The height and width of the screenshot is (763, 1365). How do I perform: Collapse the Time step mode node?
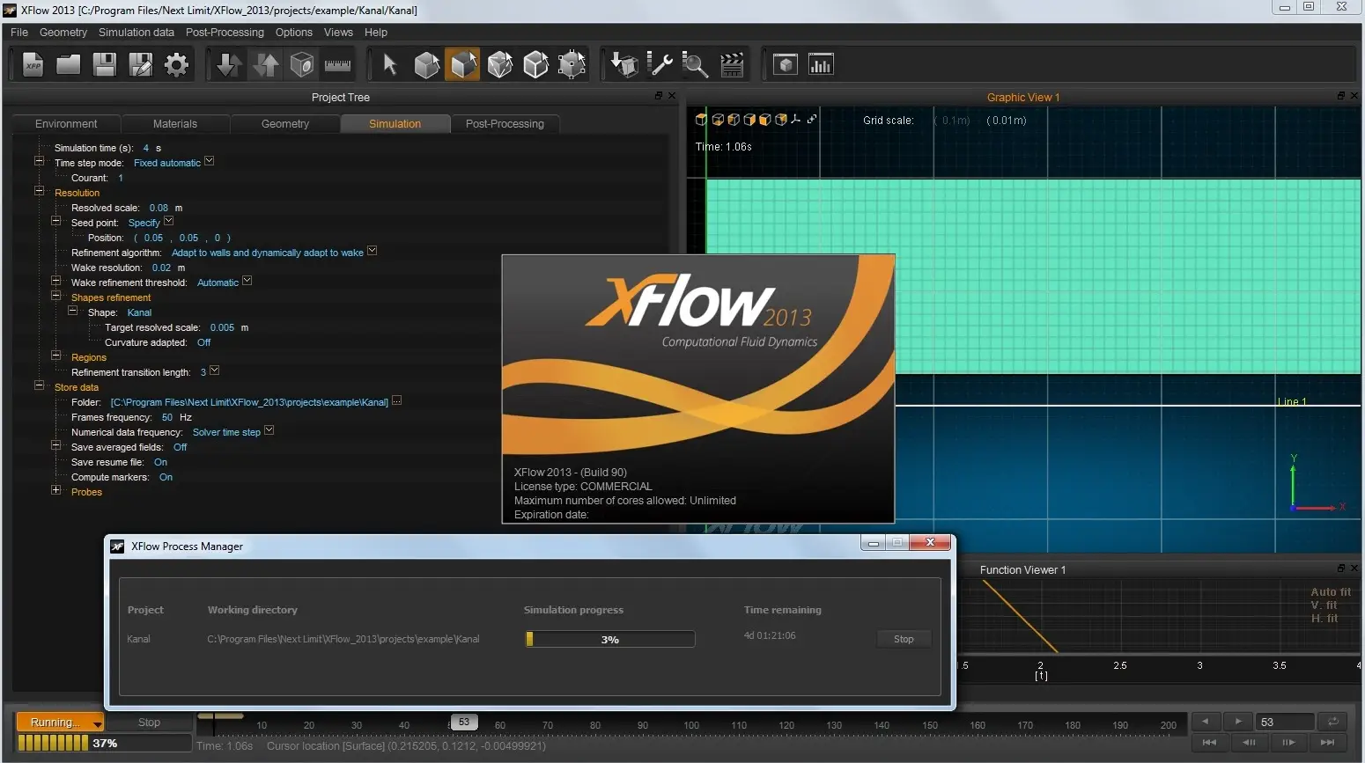(x=39, y=161)
